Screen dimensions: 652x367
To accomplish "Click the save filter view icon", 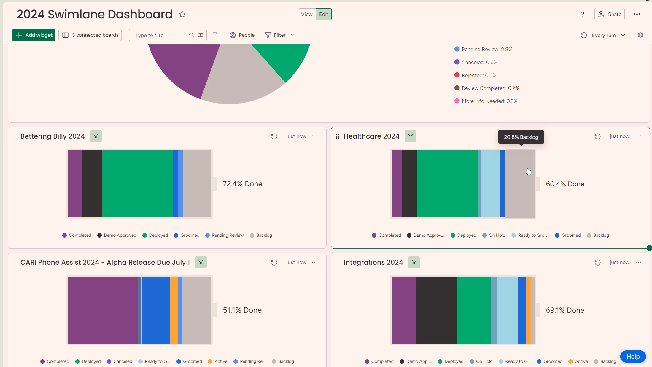I will 215,35.
